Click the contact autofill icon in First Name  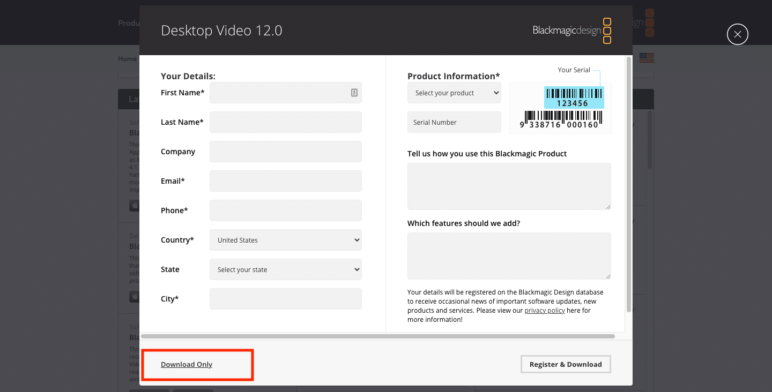click(x=354, y=93)
